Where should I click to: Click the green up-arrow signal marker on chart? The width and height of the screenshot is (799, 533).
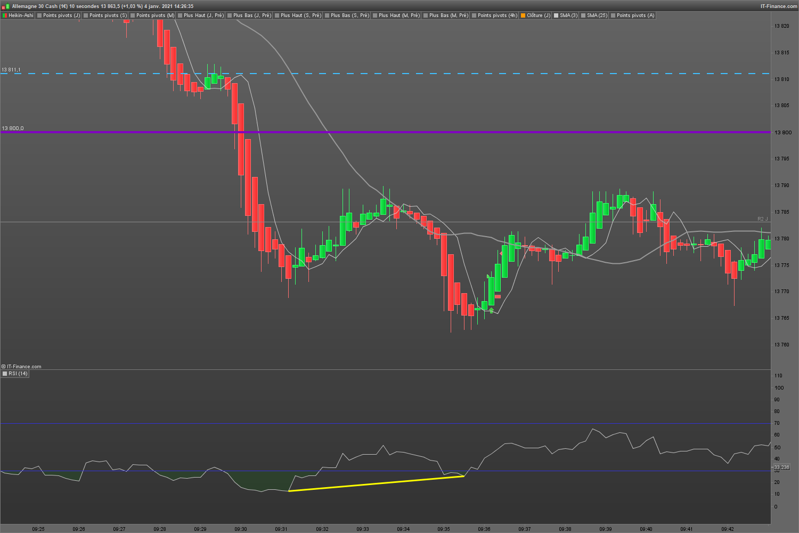tap(491, 310)
